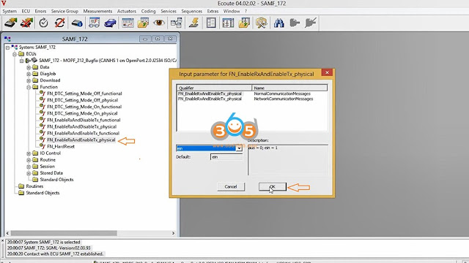The height and width of the screenshot is (263, 469).
Task: Open the ein value dropdown arrow
Action: point(239,148)
